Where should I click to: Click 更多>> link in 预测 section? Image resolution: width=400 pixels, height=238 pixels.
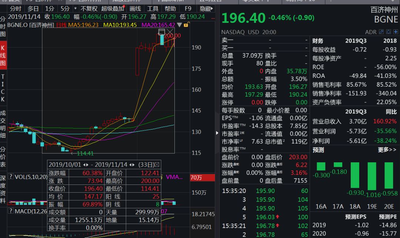pos(387,150)
